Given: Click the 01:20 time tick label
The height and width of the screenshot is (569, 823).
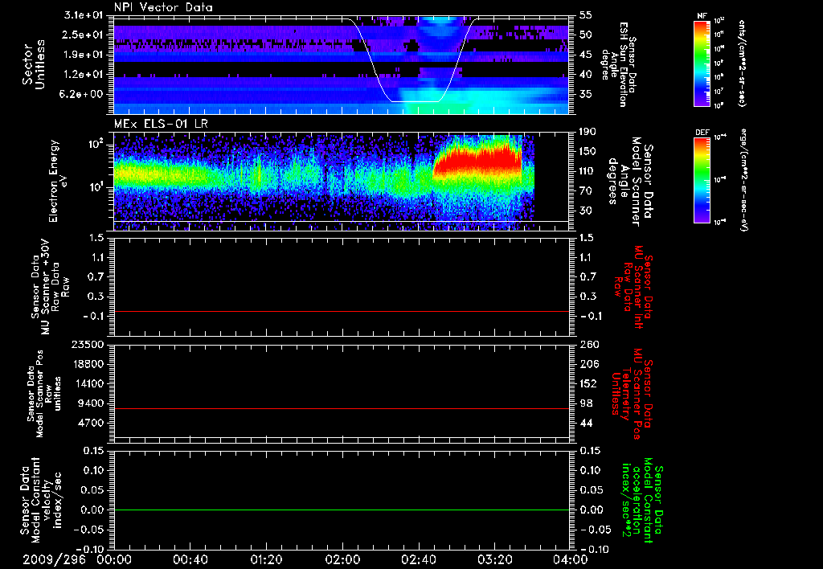Looking at the screenshot, I should point(266,560).
